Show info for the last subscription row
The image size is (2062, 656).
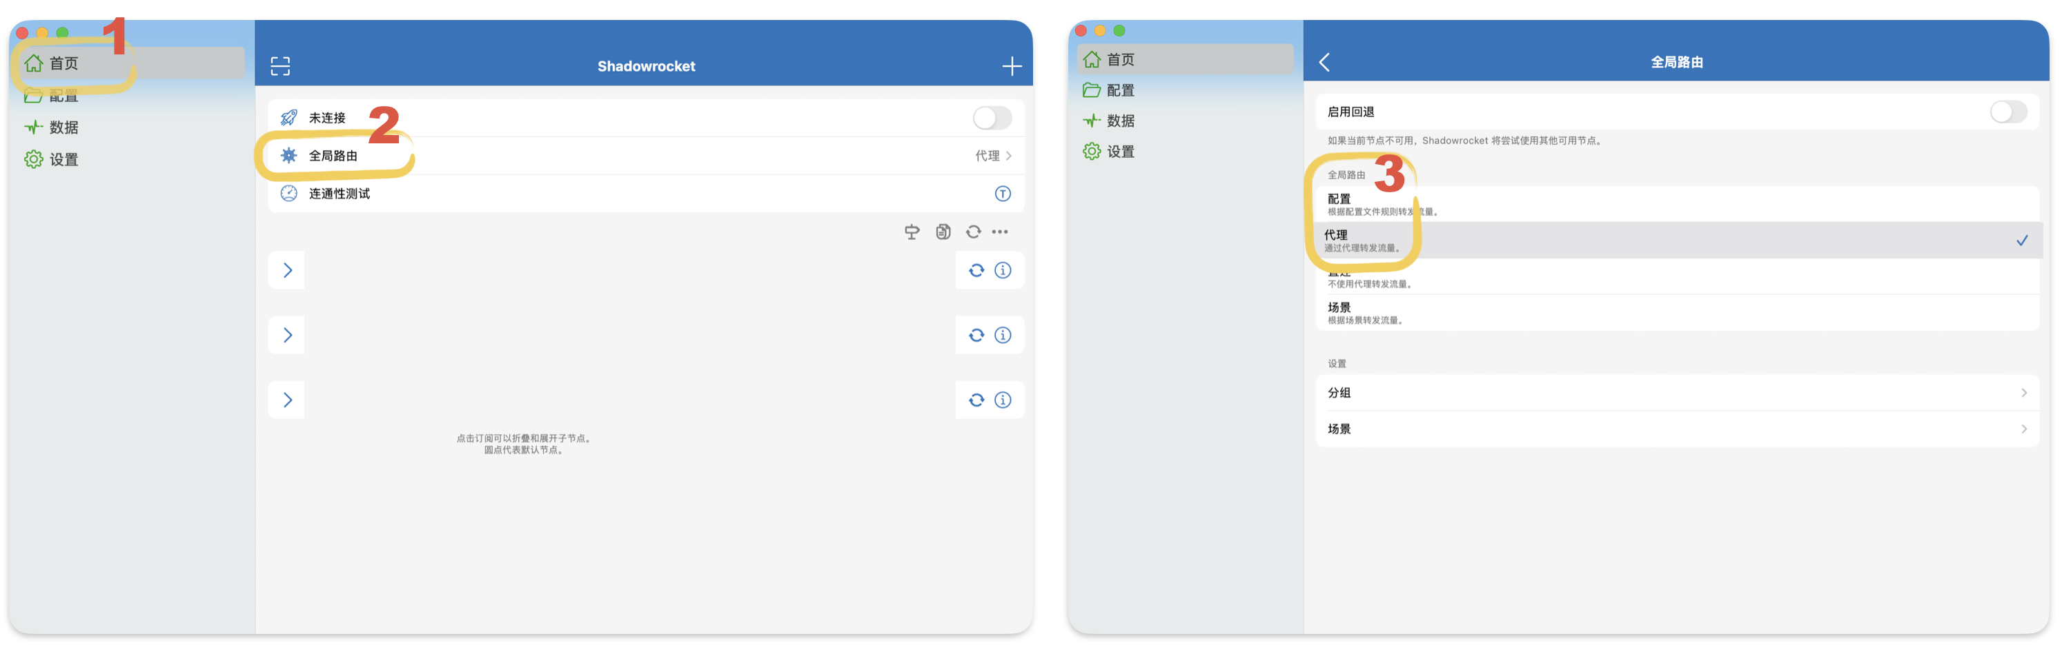(x=1002, y=400)
